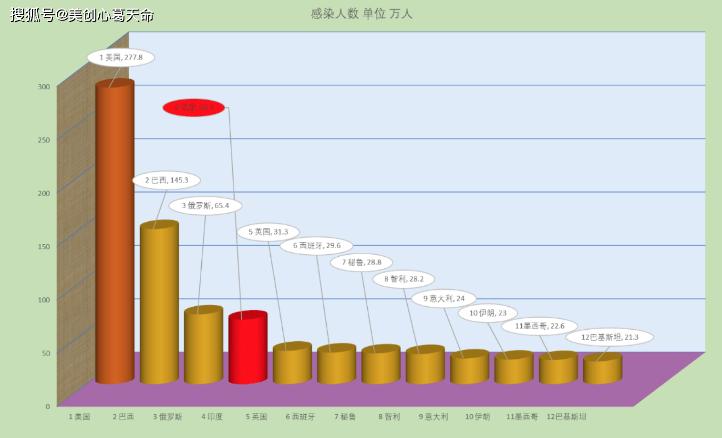722x438 pixels.
Task: Click the x-axis label 11墨西哥
Action: (522, 417)
